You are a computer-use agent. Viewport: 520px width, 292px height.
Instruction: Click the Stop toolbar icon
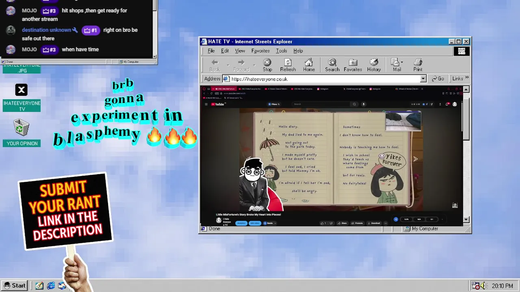pyautogui.click(x=267, y=65)
